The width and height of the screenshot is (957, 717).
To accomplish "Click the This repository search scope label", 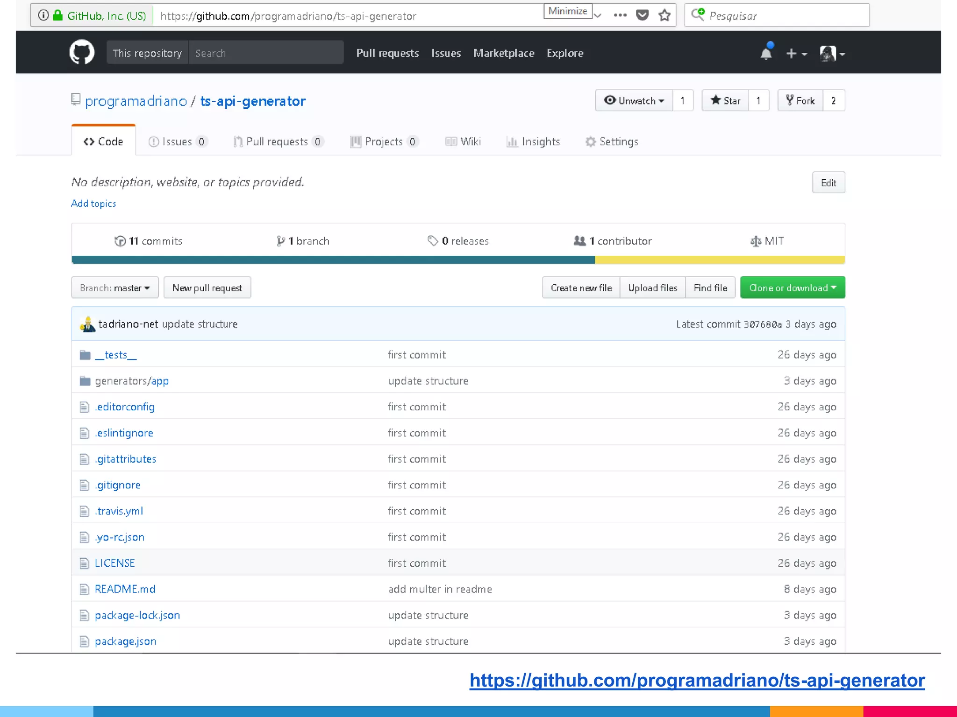I will (x=147, y=53).
